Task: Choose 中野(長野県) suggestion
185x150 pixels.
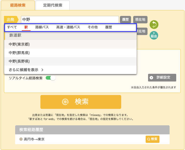Action: pyautogui.click(x=70, y=61)
